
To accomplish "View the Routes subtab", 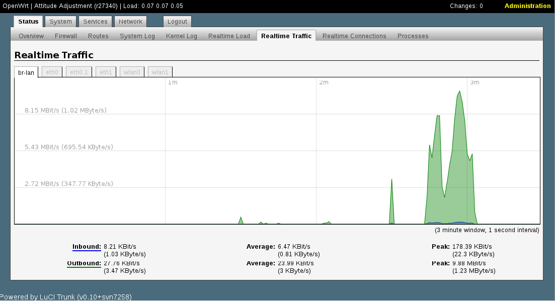I will (98, 36).
